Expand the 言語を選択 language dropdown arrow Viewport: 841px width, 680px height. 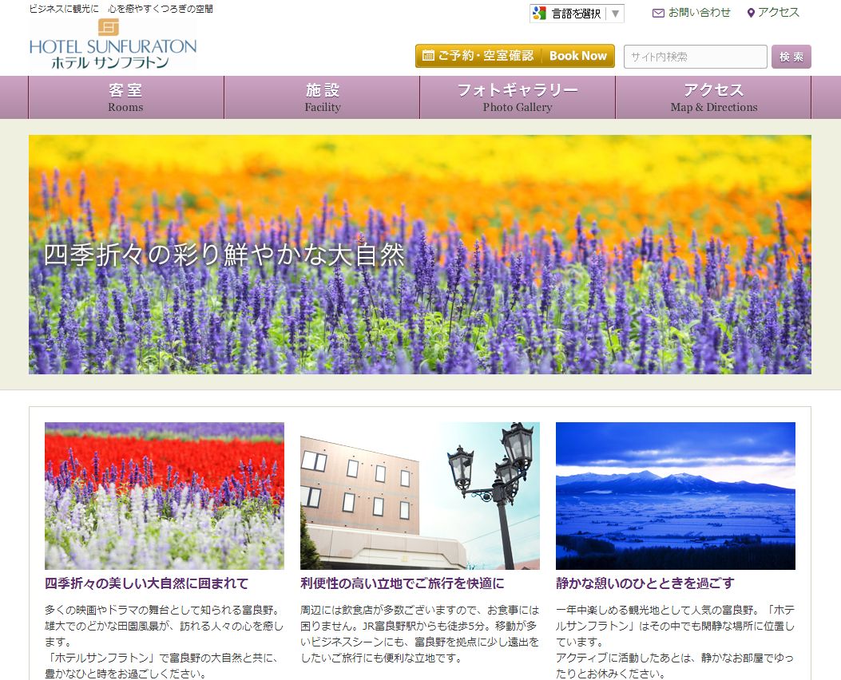615,14
